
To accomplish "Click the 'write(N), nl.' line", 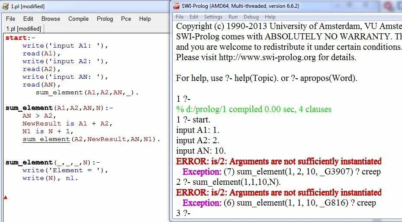I will [x=50, y=178].
